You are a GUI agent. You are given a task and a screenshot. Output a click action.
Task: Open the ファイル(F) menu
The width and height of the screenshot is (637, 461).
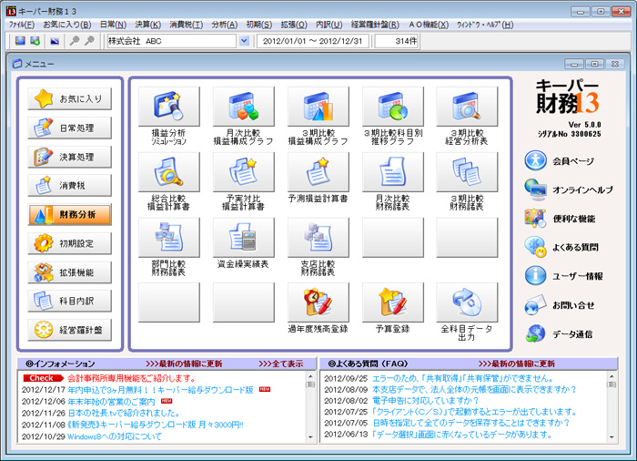(22, 25)
